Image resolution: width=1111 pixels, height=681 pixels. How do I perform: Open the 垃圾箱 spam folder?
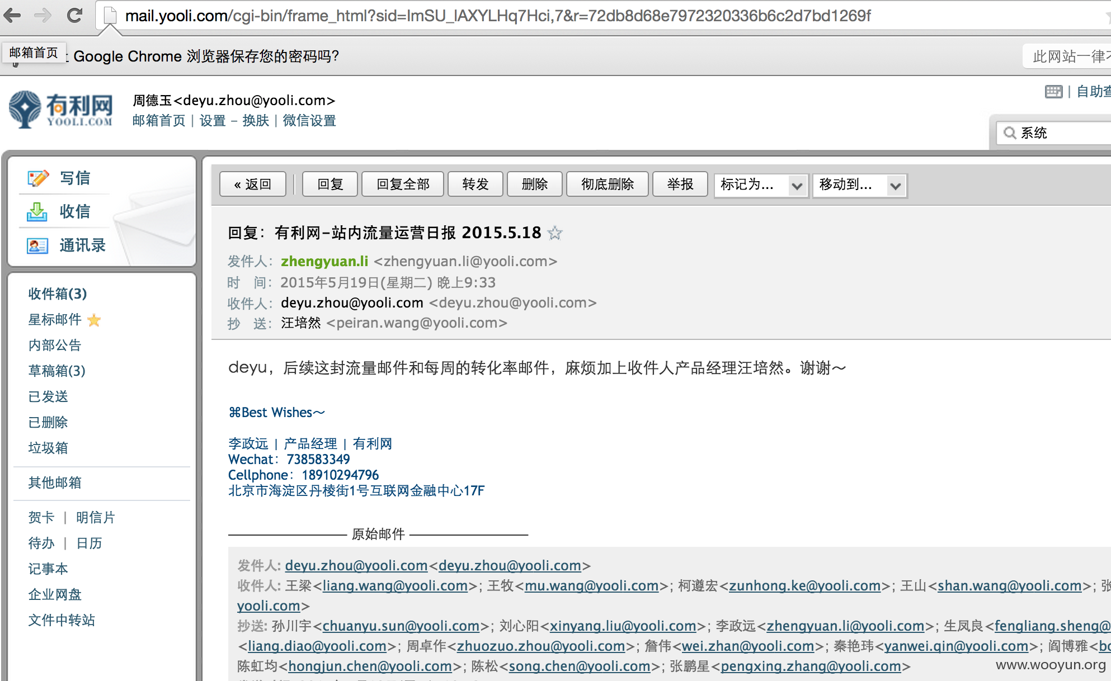(48, 448)
